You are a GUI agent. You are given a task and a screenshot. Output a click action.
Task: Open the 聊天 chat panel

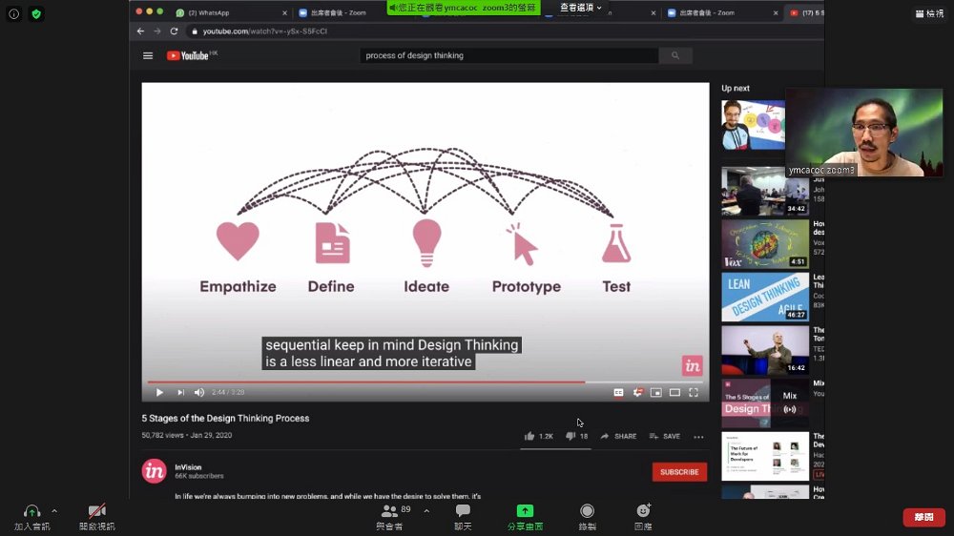(x=463, y=518)
